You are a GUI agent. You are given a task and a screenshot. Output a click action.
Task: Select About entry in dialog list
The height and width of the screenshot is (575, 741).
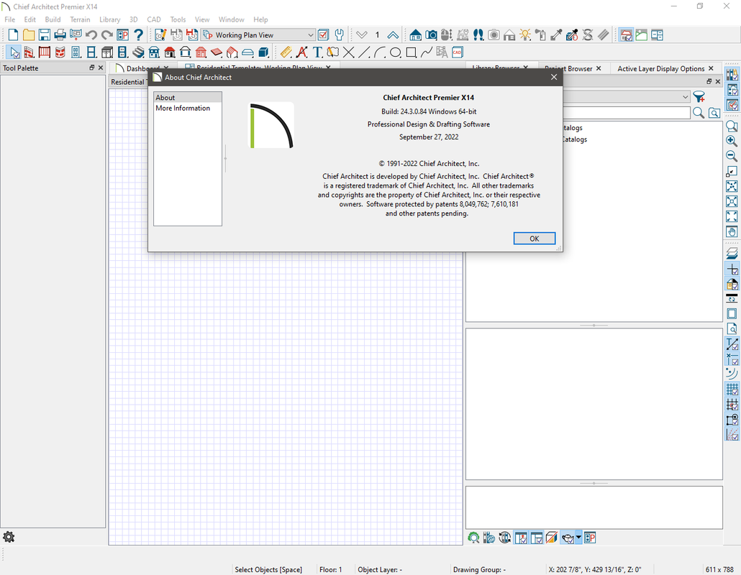(x=188, y=98)
